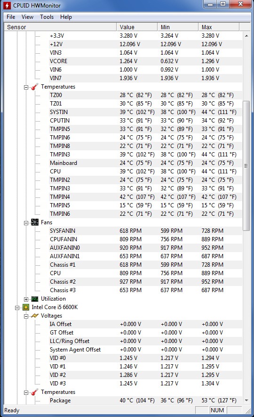
Task: Click the vertical scrollbar thumb
Action: [x=246, y=166]
